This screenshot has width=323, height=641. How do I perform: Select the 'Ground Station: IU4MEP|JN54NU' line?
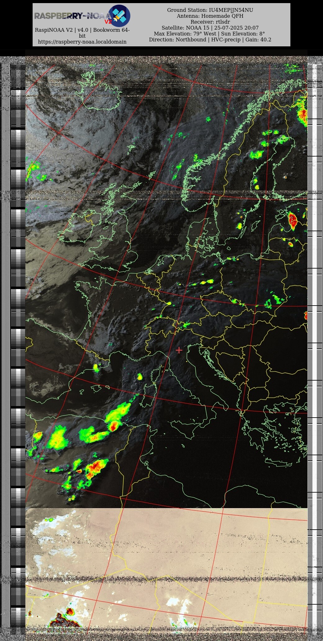pos(210,10)
